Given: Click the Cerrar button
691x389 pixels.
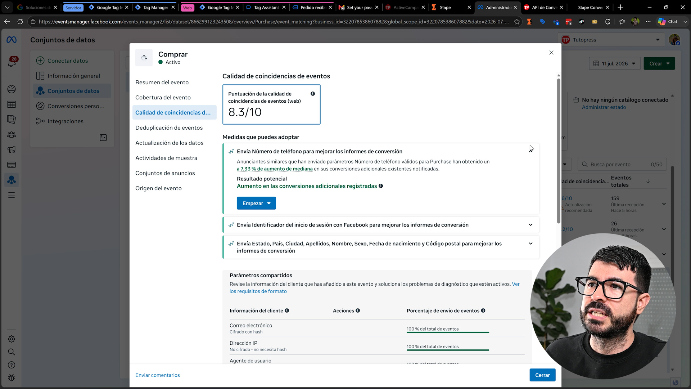Looking at the screenshot, I should coord(542,375).
